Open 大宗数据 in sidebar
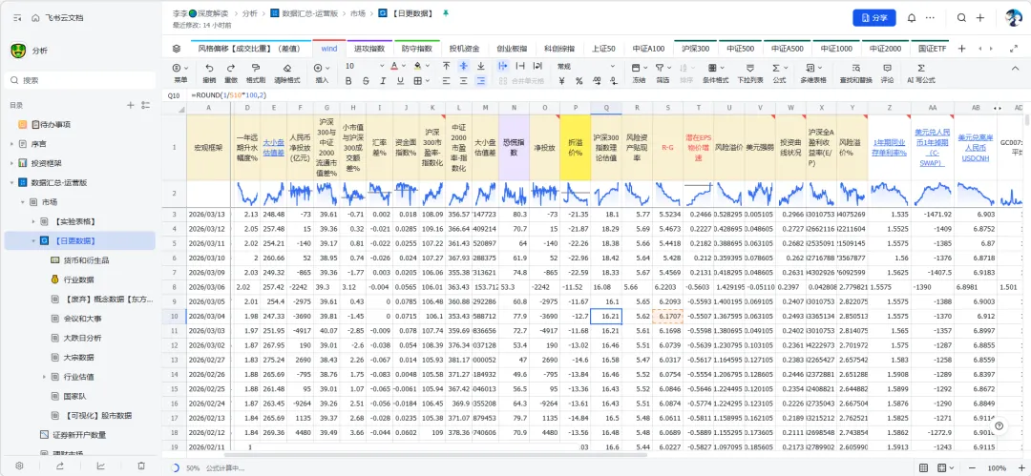 click(81, 358)
